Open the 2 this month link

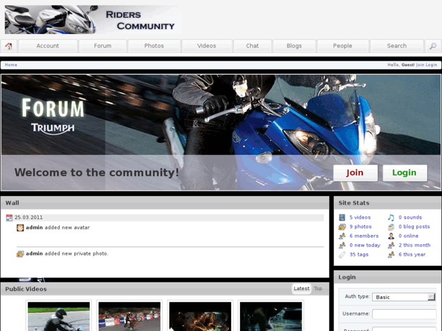tap(415, 245)
